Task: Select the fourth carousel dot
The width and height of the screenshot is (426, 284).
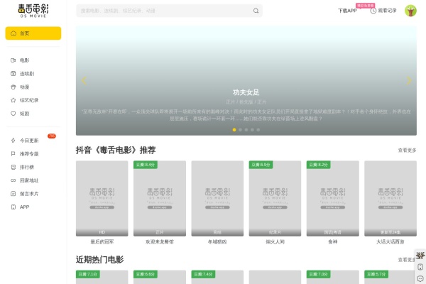Action: click(252, 130)
